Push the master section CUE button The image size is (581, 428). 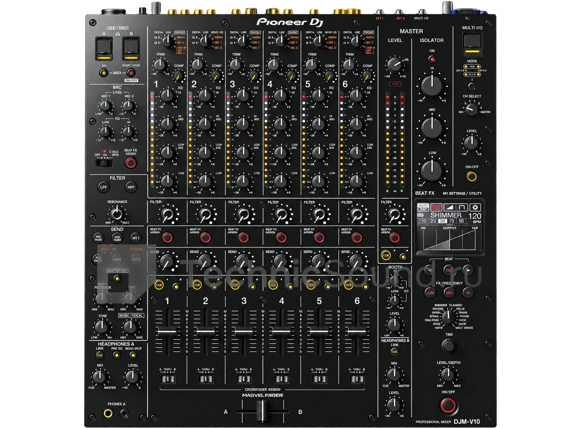[x=386, y=255]
